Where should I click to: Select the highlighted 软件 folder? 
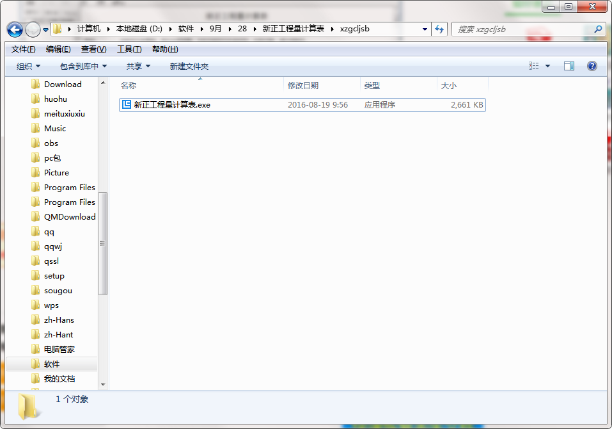point(52,364)
